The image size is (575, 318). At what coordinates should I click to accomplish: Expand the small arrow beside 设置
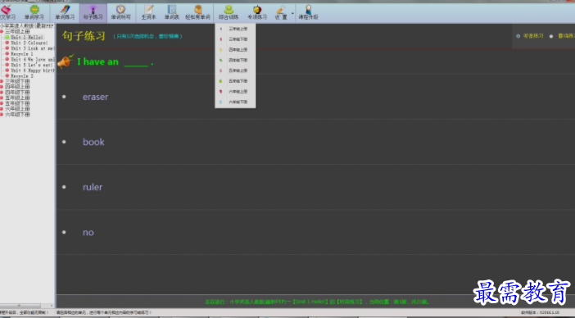[292, 13]
